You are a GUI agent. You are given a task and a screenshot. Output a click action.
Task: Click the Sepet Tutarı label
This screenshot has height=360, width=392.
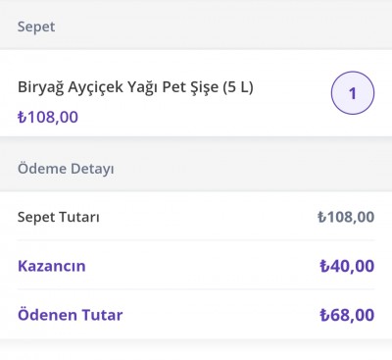coord(59,217)
